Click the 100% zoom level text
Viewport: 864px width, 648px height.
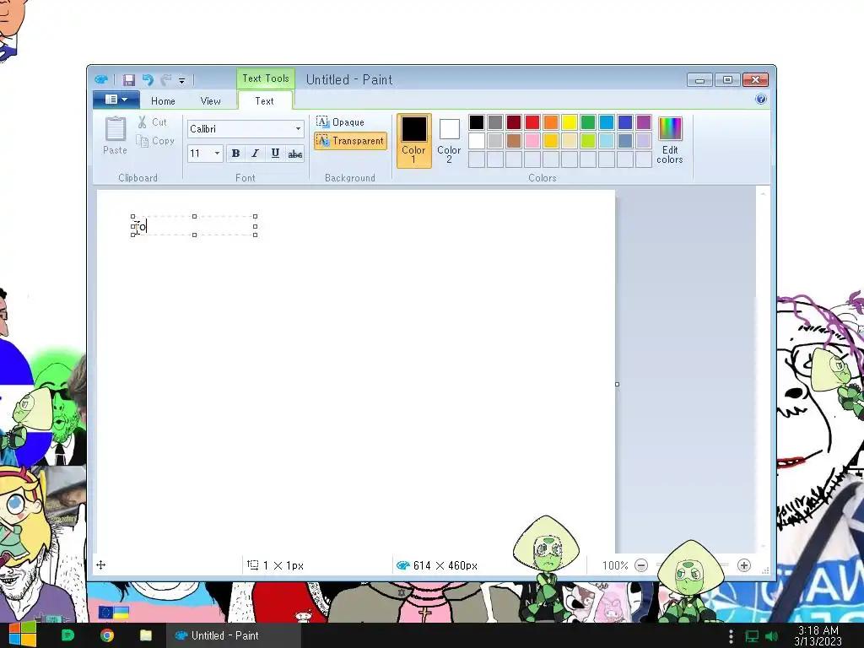(615, 565)
